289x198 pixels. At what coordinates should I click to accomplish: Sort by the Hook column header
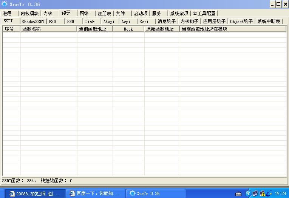[x=128, y=29]
